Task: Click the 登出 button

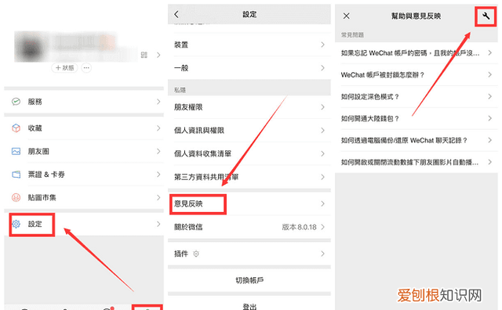Action: 249,304
